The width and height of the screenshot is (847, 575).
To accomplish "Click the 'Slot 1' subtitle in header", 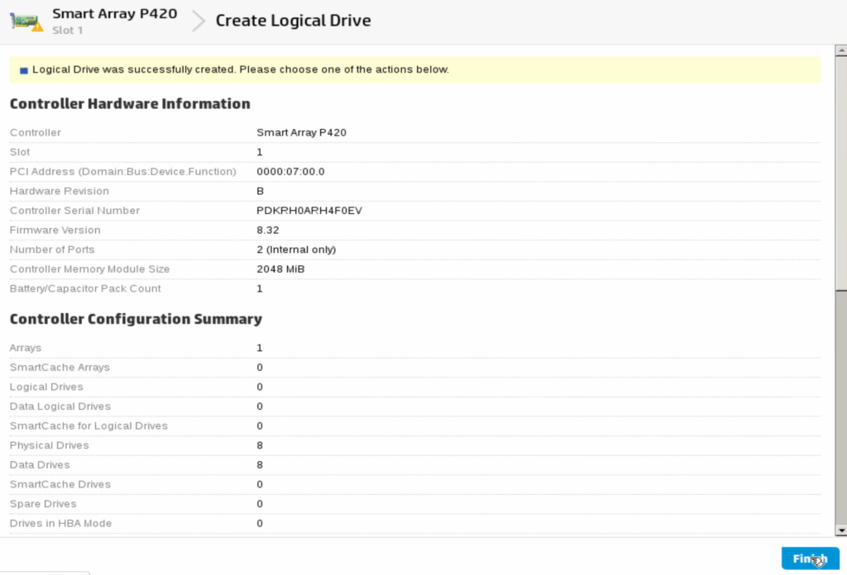I will (68, 31).
